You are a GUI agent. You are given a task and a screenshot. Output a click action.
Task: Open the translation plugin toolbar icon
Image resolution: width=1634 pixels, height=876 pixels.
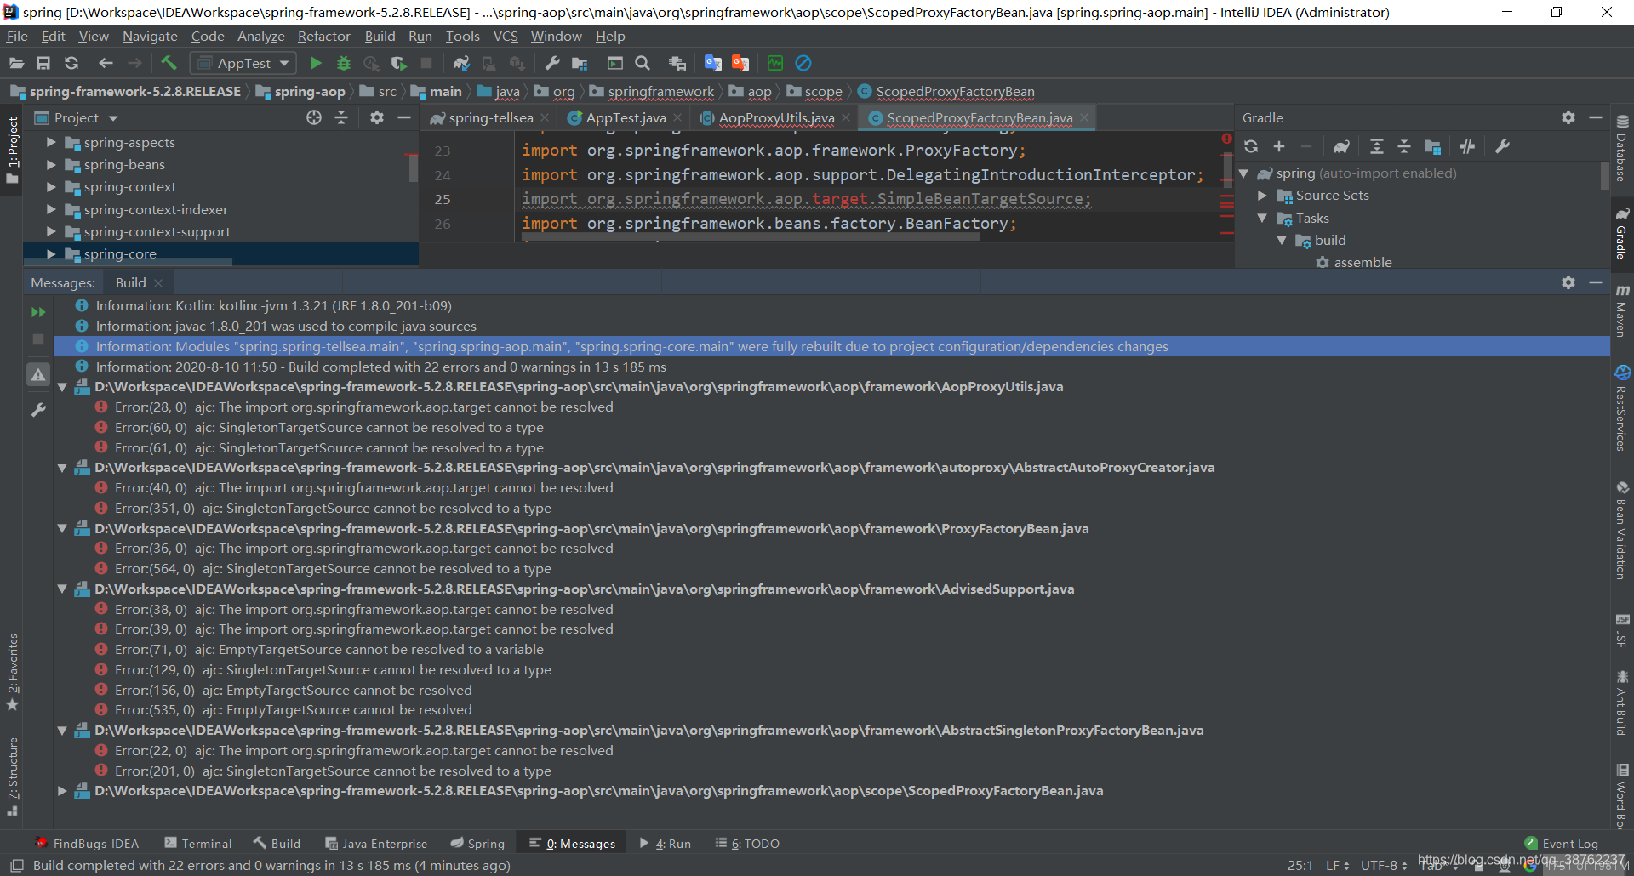click(713, 63)
